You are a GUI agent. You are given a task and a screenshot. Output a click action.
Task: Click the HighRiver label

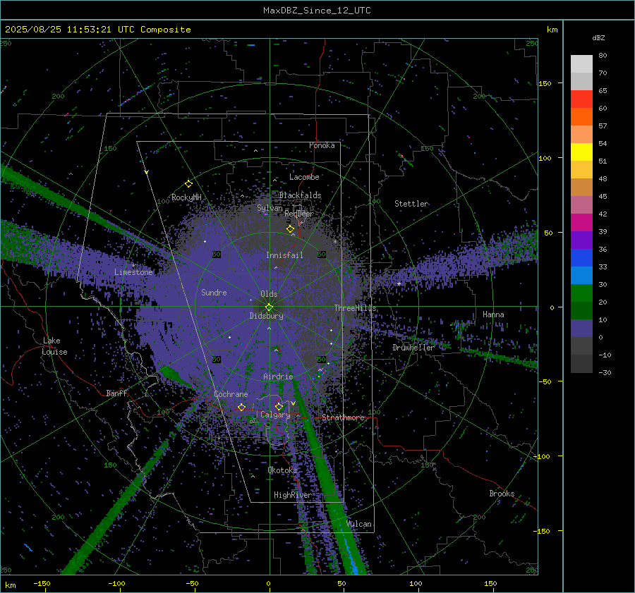coord(293,495)
